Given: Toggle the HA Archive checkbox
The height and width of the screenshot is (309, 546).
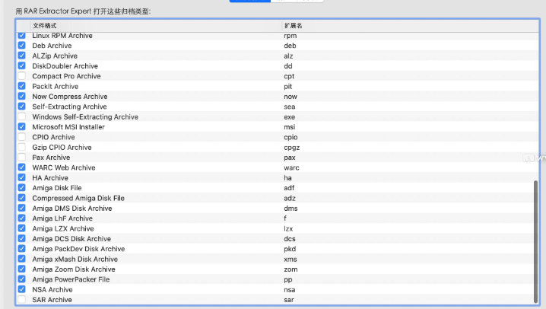Looking at the screenshot, I should [21, 177].
